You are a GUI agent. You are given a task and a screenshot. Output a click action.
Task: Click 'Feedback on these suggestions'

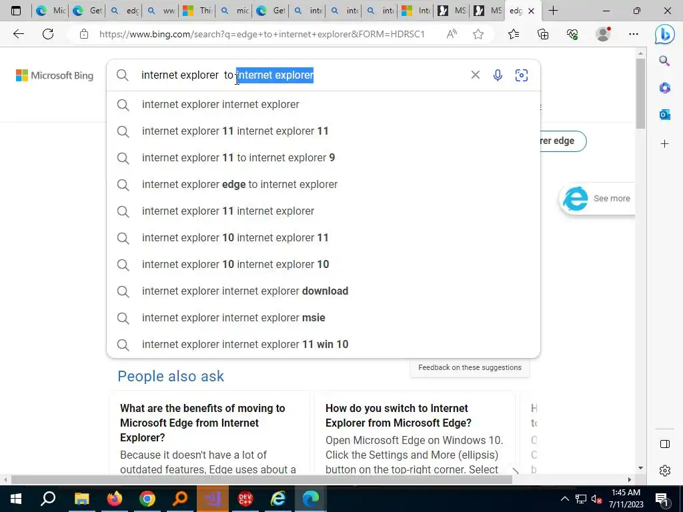470,367
